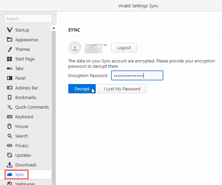Select the Sync settings category
This screenshot has width=222, height=185.
[x=26, y=174]
